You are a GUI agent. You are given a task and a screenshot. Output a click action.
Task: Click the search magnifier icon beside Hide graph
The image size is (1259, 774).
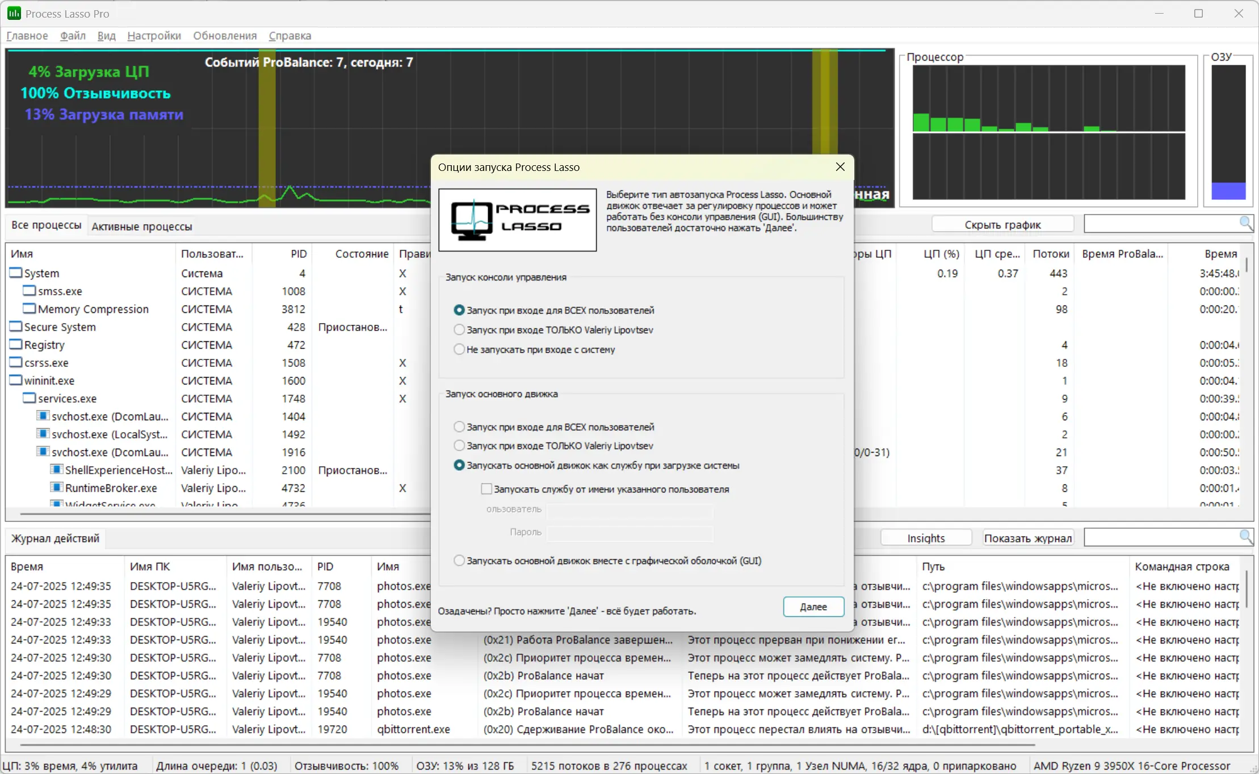click(x=1245, y=223)
